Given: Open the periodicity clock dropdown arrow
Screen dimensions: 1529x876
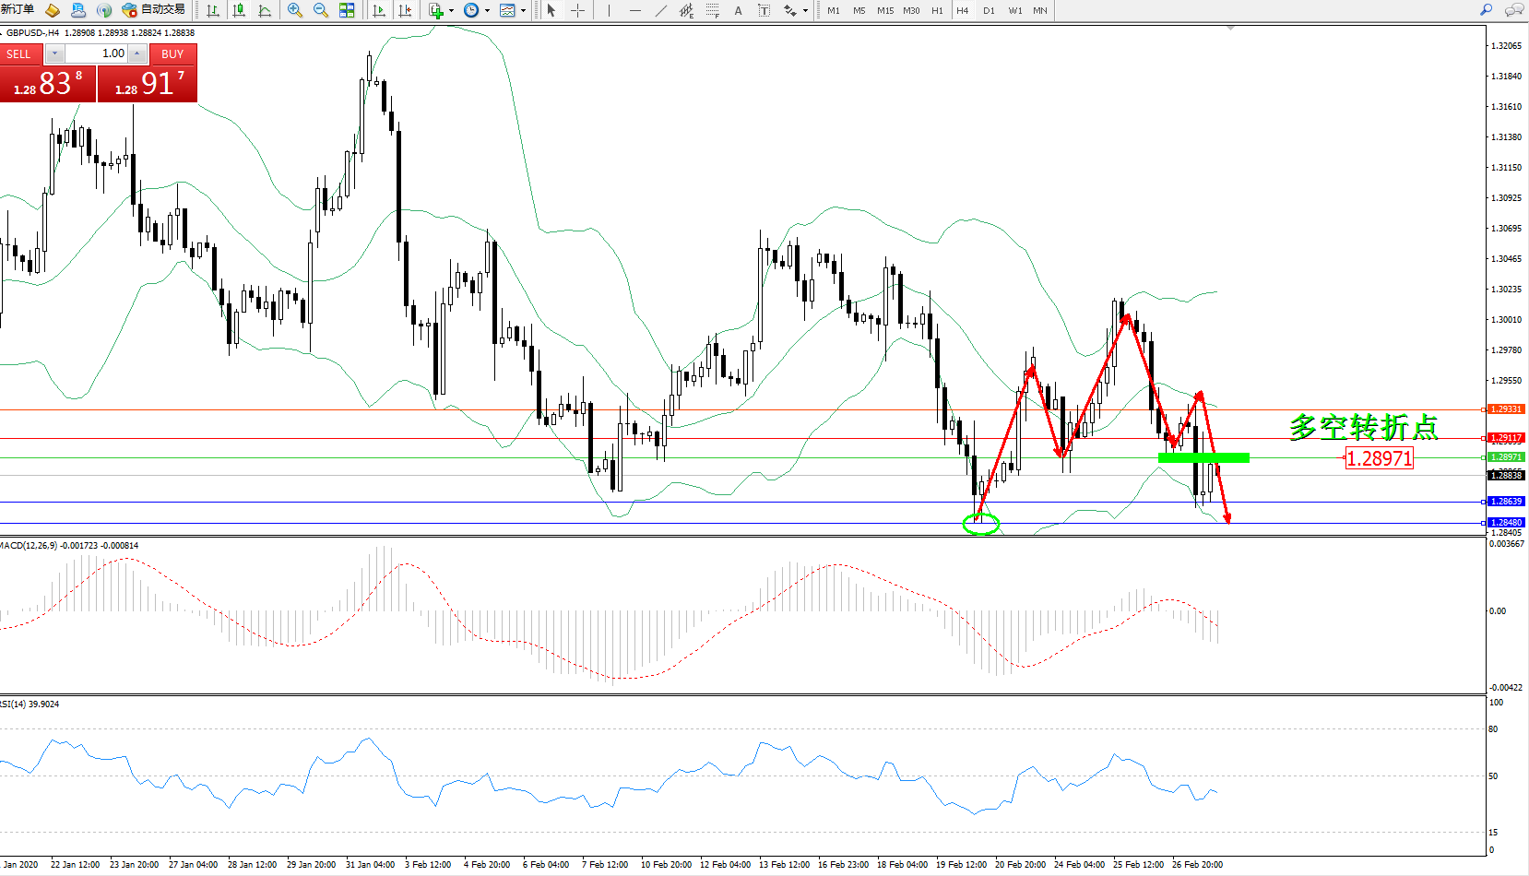Looking at the screenshot, I should (487, 11).
